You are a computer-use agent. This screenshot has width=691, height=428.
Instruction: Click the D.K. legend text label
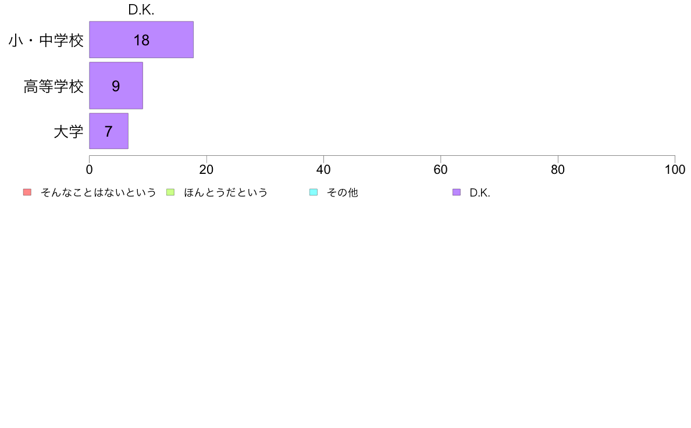tap(480, 192)
